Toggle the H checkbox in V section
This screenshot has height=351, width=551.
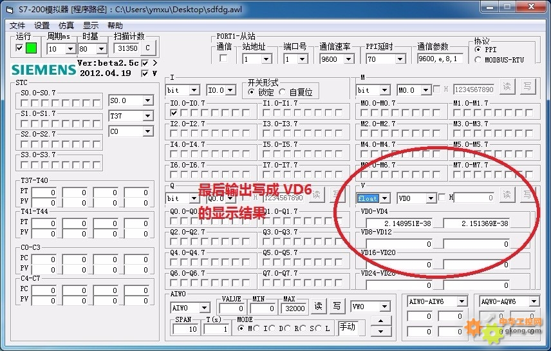coord(442,197)
